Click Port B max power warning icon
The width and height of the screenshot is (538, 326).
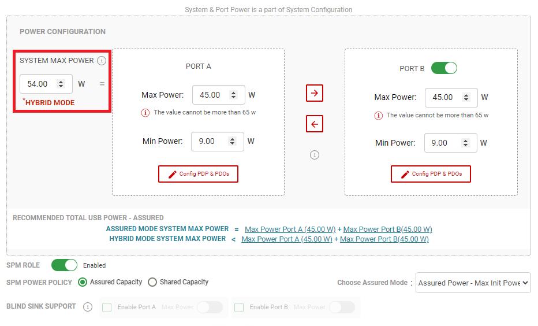(379, 116)
